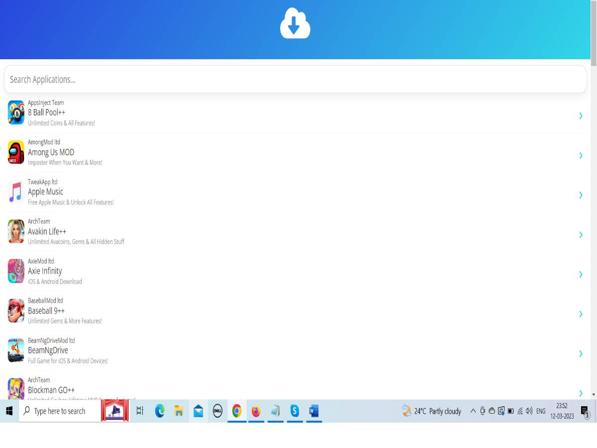597x448 pixels.
Task: Open File Explorer from the taskbar
Action: [179, 411]
